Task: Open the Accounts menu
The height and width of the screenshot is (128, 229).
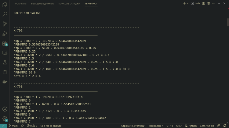Action: coord(5,109)
